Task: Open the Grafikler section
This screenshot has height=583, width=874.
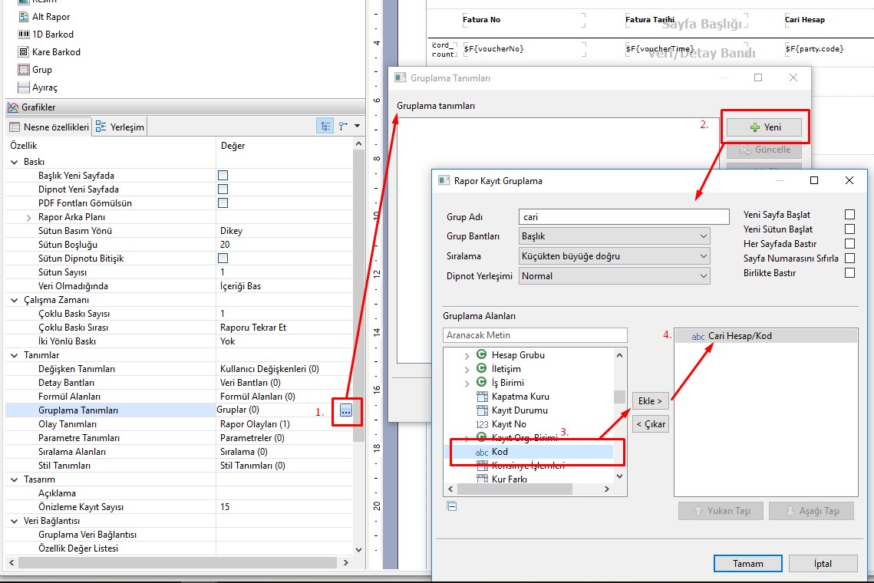Action: point(38,107)
